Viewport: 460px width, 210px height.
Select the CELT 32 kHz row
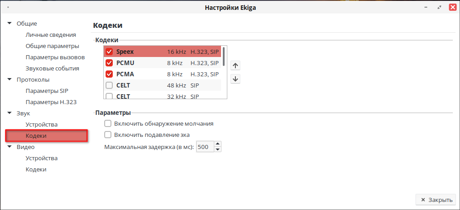tap(162, 95)
